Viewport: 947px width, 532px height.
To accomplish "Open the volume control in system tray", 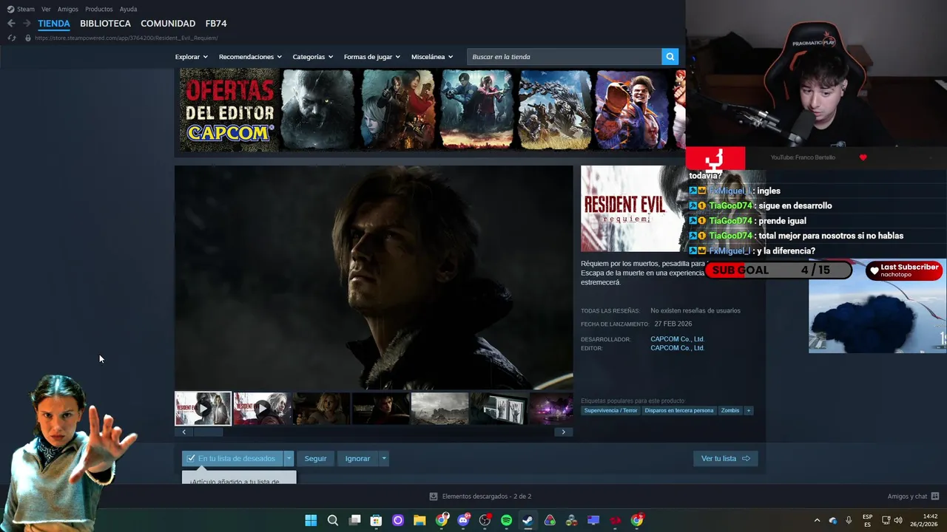I will (898, 520).
